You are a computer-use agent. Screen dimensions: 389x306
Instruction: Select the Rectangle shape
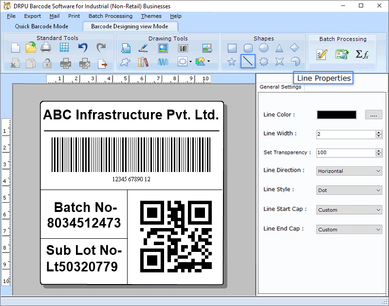[x=232, y=48]
